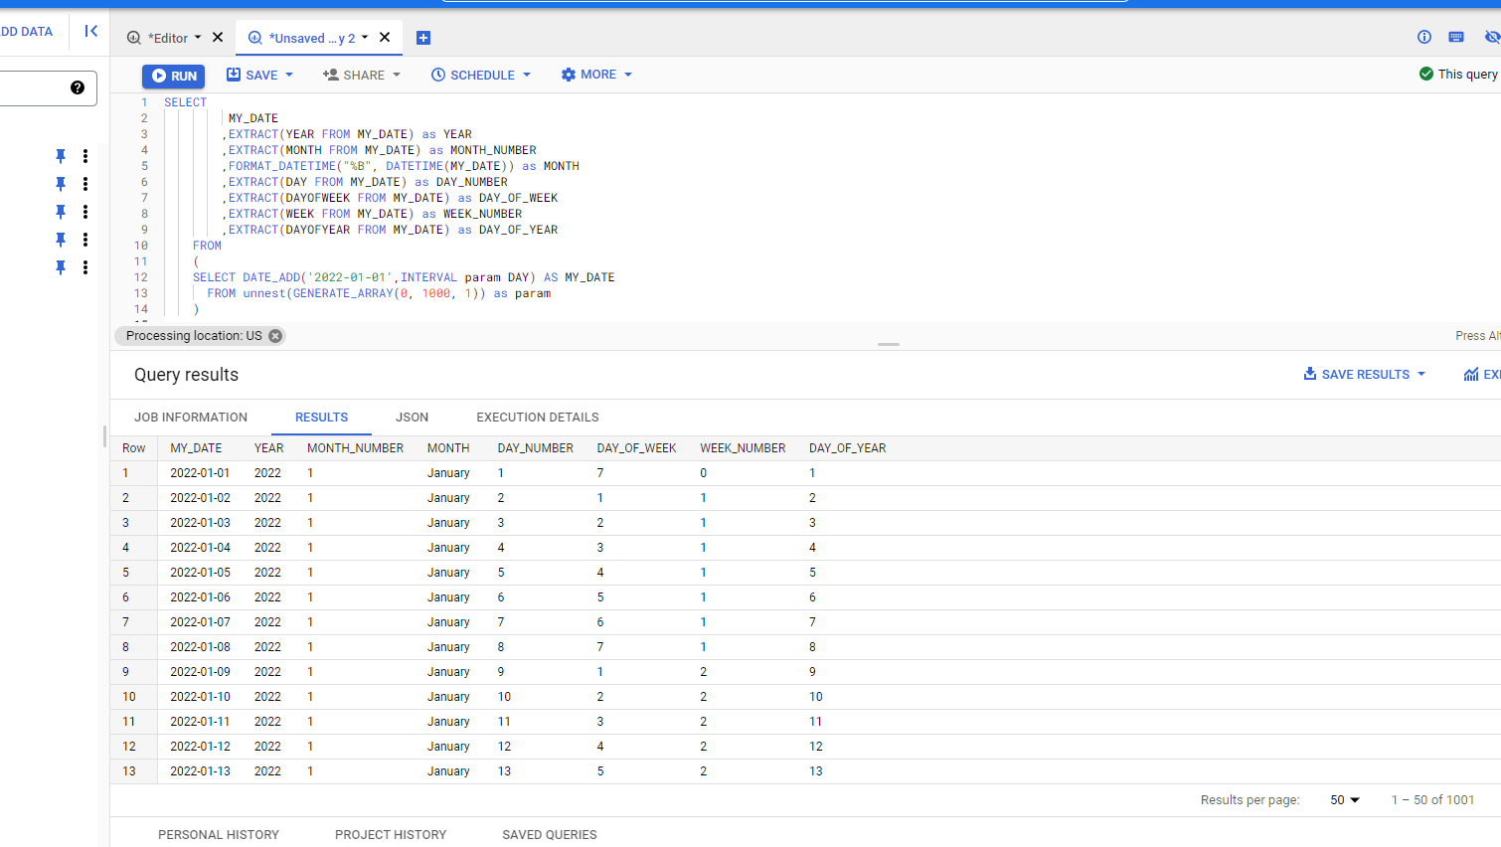Image resolution: width=1501 pixels, height=847 pixels.
Task: Click the third pin icon in sidebar
Action: point(61,212)
